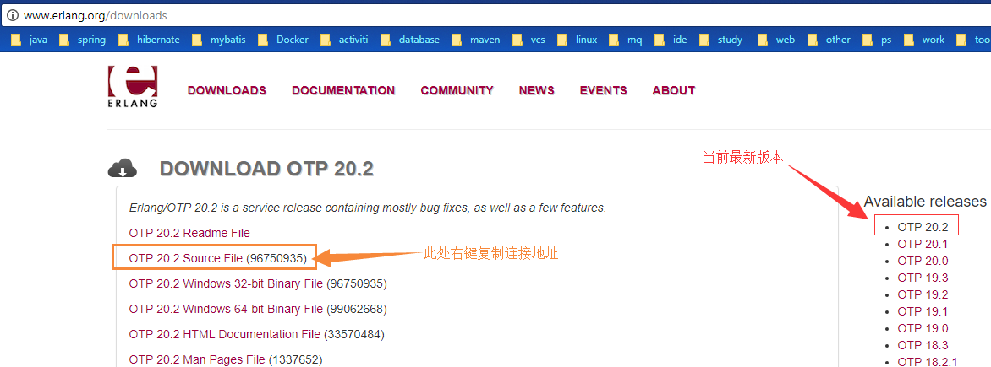The height and width of the screenshot is (367, 991).
Task: Open the other bookmark folder
Action: click(829, 40)
